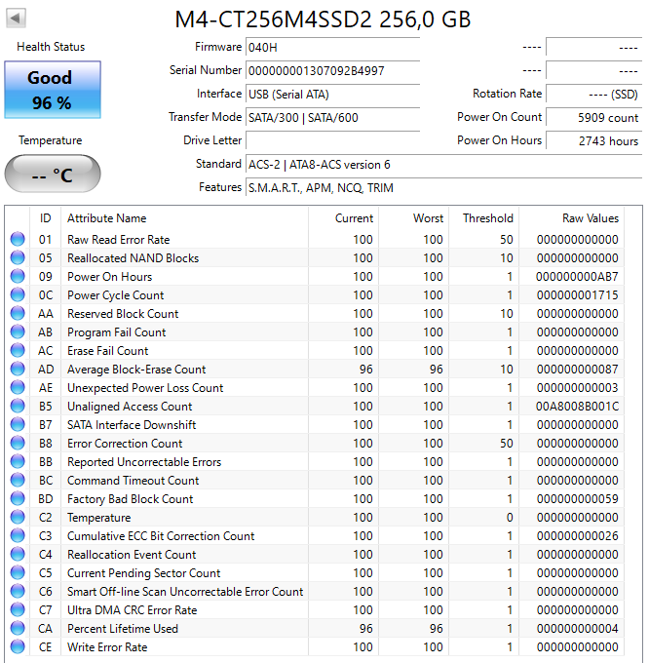The image size is (649, 663).
Task: Click the status orb beside Reallocated NAND Blocks
Action: (x=17, y=258)
